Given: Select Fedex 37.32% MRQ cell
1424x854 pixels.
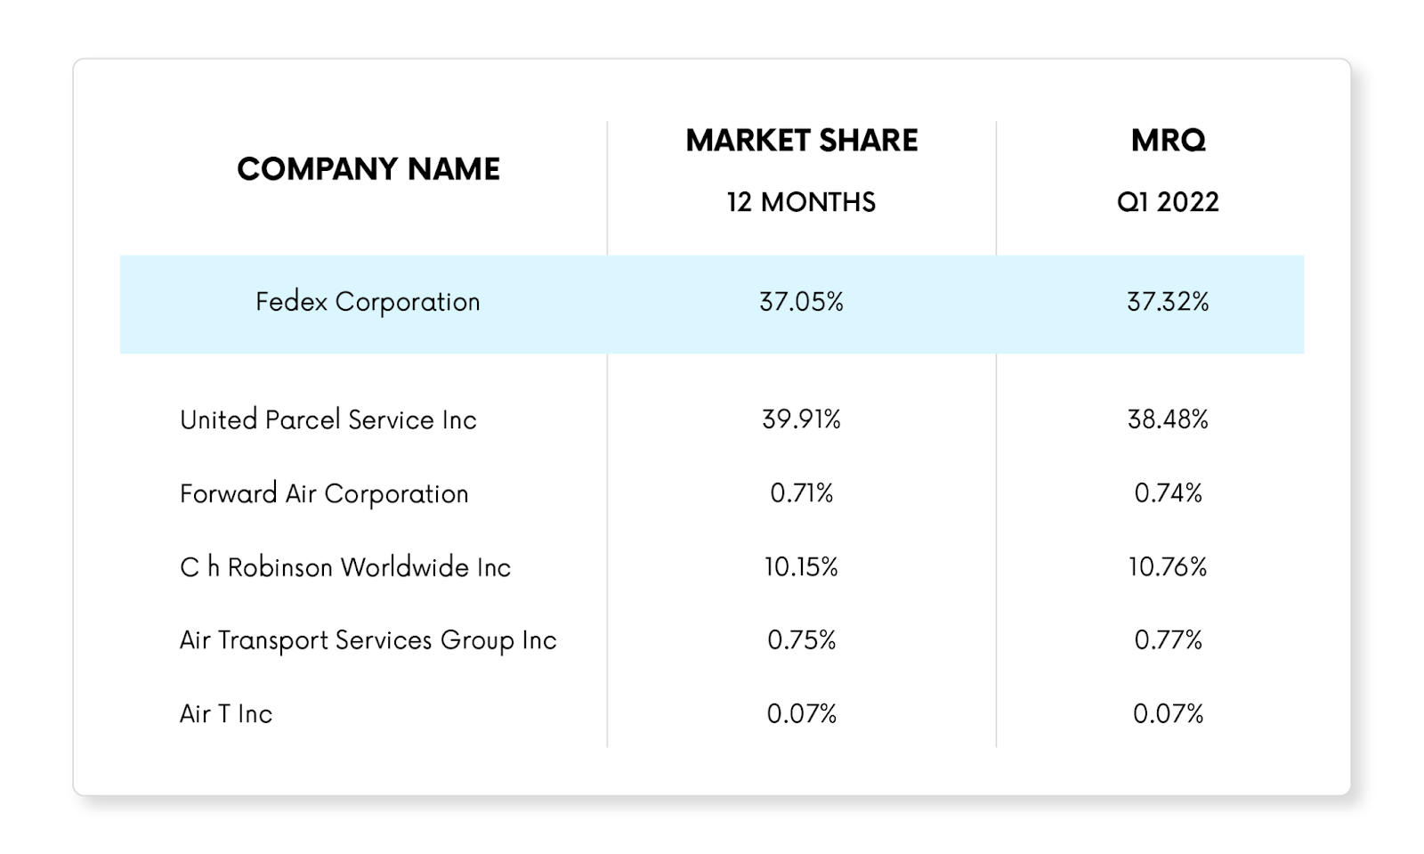Looking at the screenshot, I should pos(1168,302).
